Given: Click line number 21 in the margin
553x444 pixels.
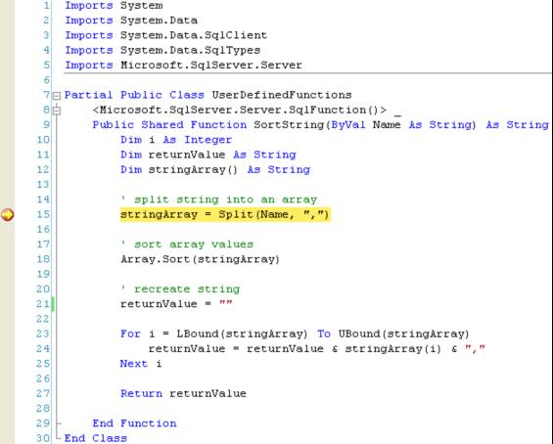Looking at the screenshot, I should tap(43, 303).
